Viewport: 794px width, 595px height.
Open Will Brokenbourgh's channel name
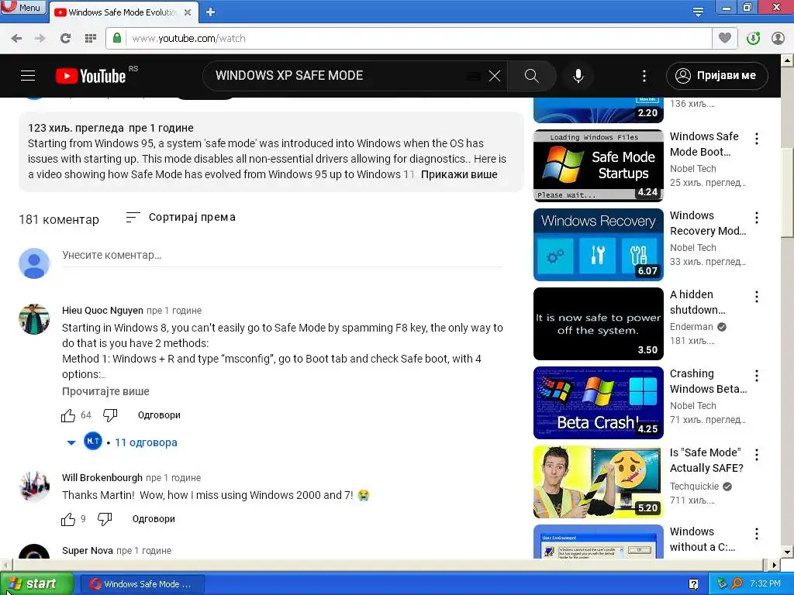(x=102, y=477)
